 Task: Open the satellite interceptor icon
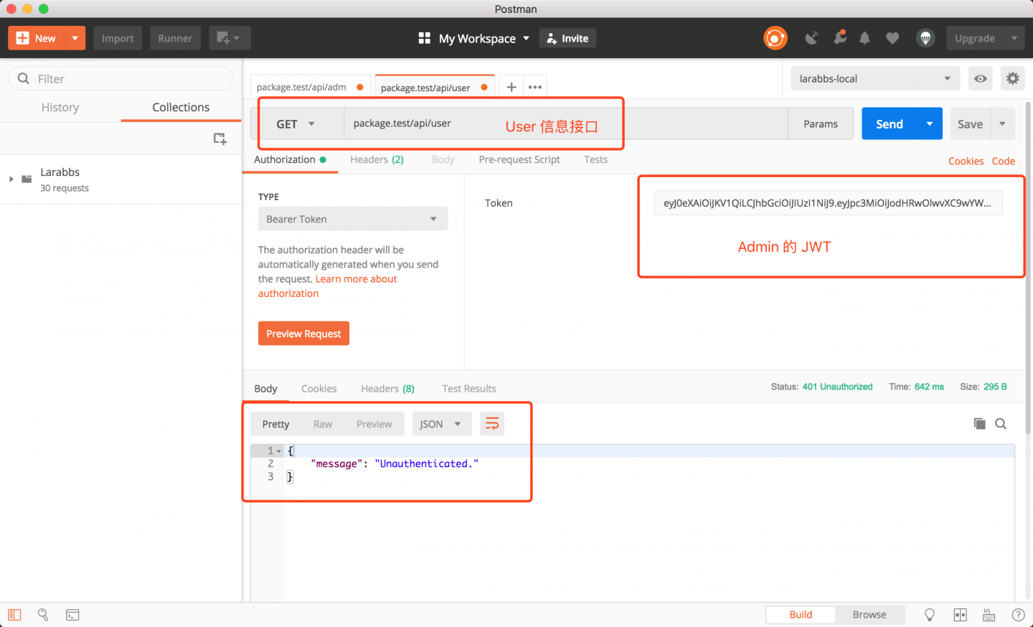811,38
